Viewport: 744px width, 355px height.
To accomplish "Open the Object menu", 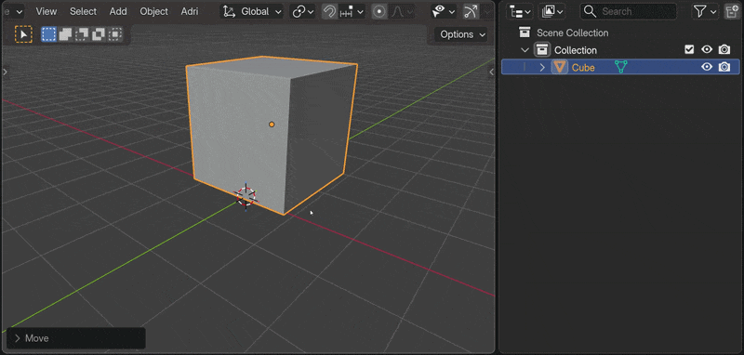I will coord(153,11).
